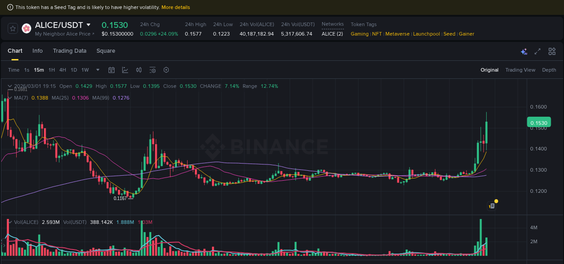564x264 pixels.
Task: Toggle the favorite star for ALICE/USDT
Action: coord(12,28)
